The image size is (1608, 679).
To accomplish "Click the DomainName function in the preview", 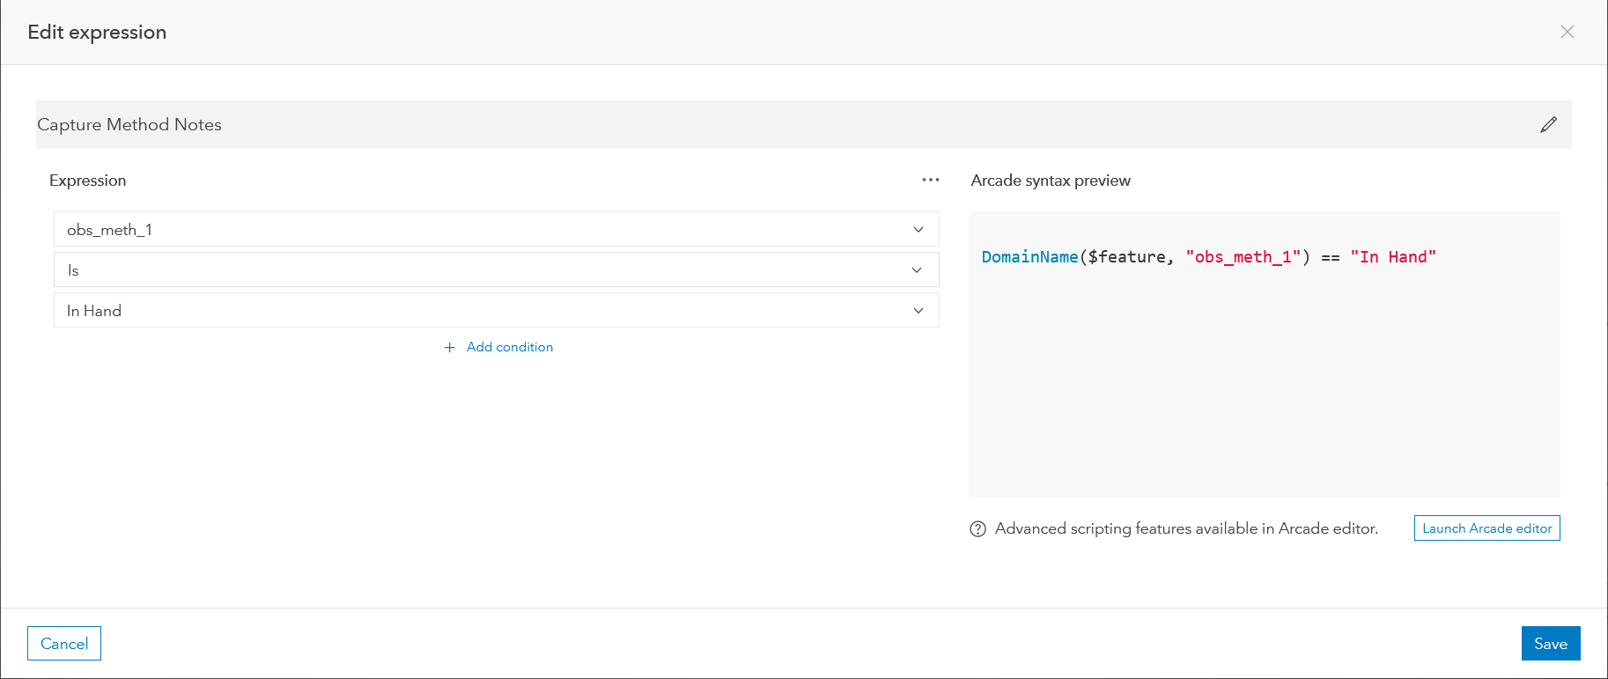I will (1029, 257).
